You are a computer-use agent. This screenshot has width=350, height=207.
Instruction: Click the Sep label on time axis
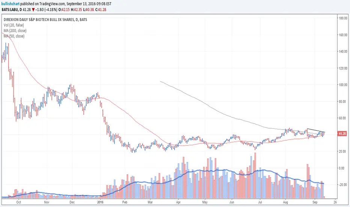click(315, 202)
